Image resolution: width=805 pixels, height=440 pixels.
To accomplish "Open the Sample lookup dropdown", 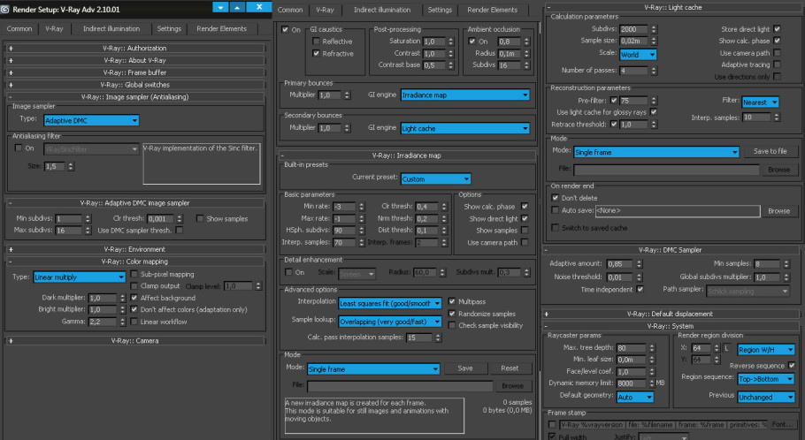I will click(389, 322).
